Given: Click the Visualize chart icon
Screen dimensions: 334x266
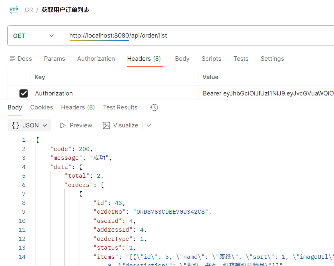Looking at the screenshot, I should tap(106, 125).
